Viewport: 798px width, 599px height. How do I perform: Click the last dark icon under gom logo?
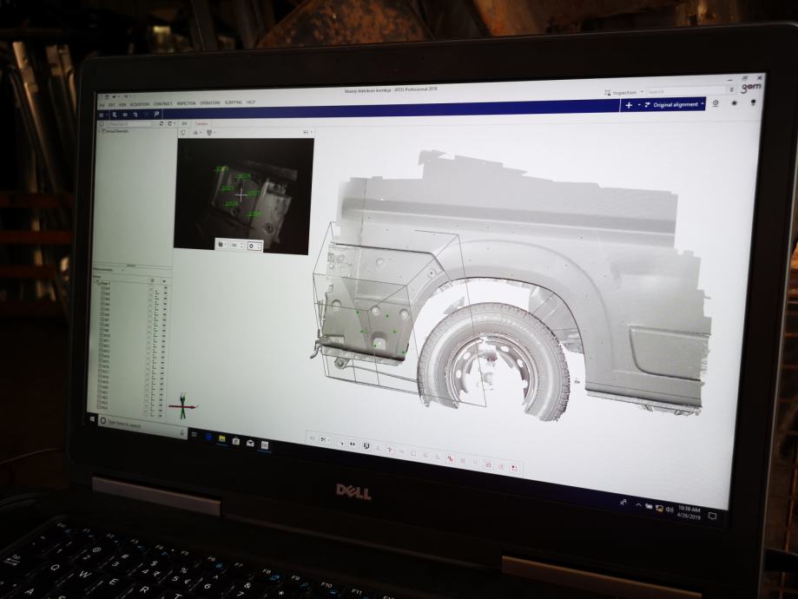753,102
